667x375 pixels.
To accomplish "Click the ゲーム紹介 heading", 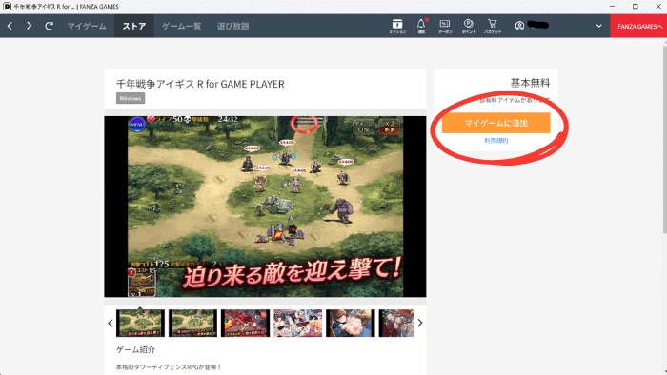I will [136, 350].
